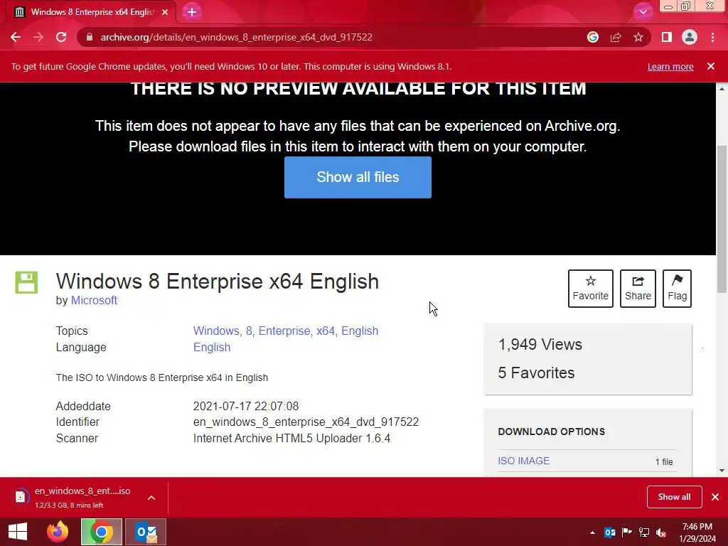Open the Learn more link in update banner

point(670,66)
